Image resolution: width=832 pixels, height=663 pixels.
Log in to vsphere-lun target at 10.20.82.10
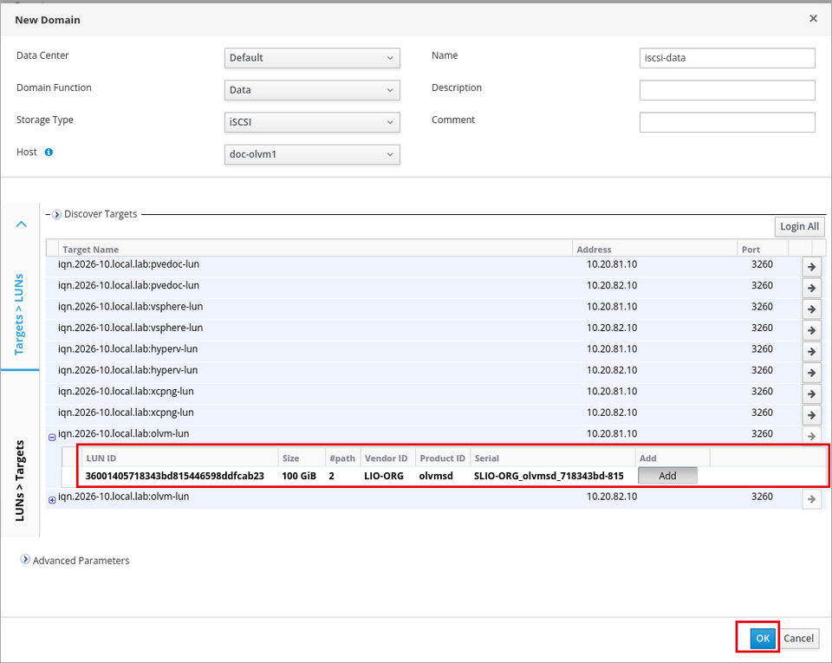click(x=811, y=330)
